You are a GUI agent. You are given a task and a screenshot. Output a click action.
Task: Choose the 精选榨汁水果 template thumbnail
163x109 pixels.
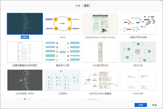62,52
